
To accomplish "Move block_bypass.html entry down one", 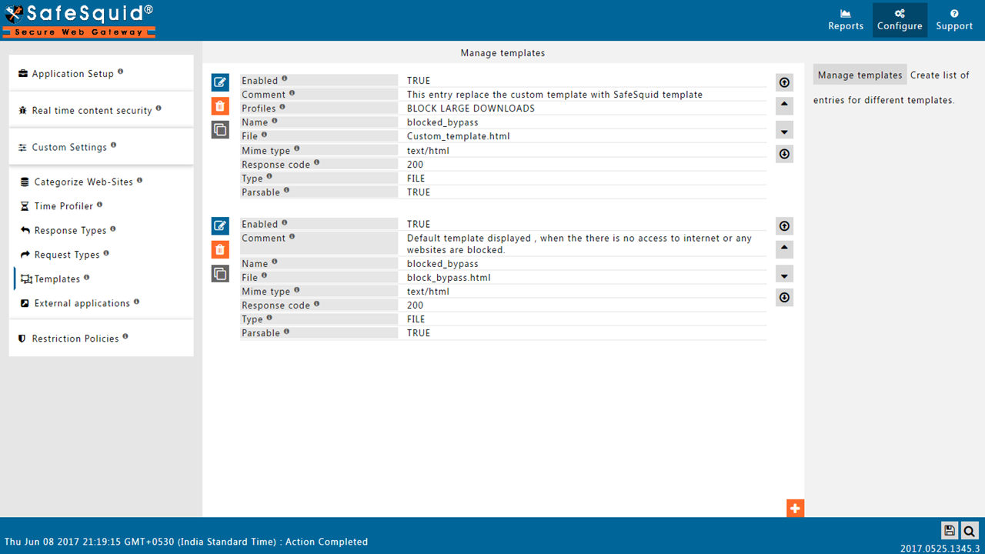I will tap(784, 275).
